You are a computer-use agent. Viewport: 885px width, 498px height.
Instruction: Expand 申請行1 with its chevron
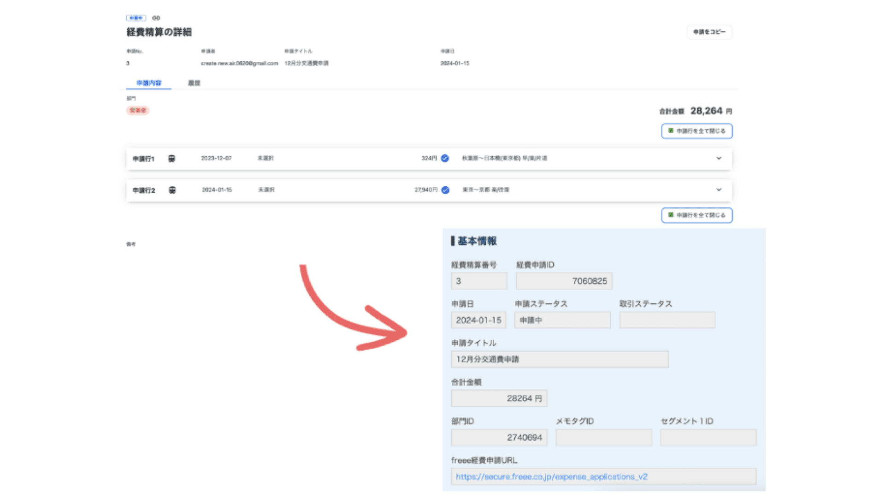(x=719, y=158)
